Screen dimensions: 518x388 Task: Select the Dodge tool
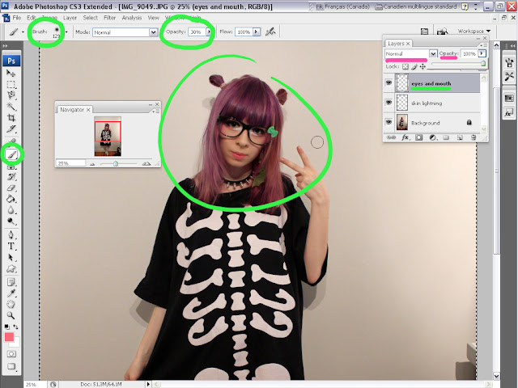pos(11,221)
